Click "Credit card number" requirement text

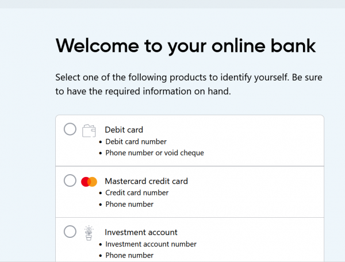(137, 192)
